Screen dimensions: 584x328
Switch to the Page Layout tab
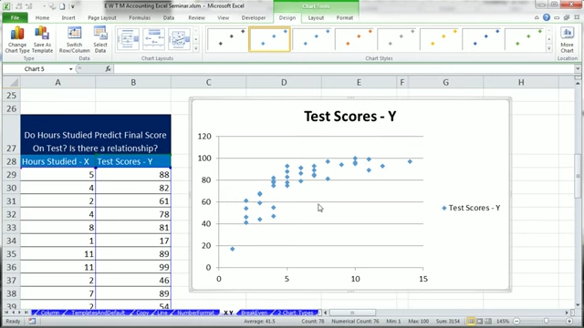pos(102,18)
